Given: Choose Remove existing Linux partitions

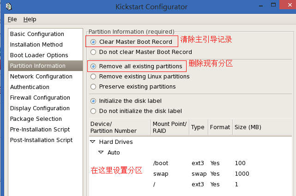Looking at the screenshot, I should tap(94, 77).
